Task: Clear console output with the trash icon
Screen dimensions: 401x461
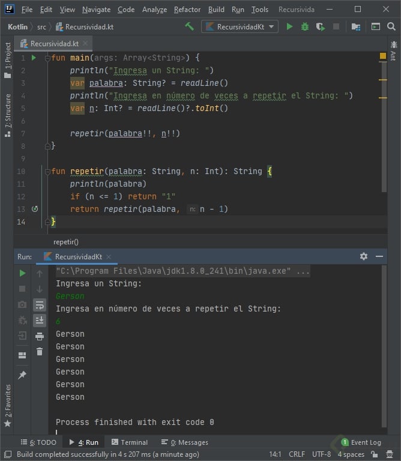Action: [x=40, y=351]
